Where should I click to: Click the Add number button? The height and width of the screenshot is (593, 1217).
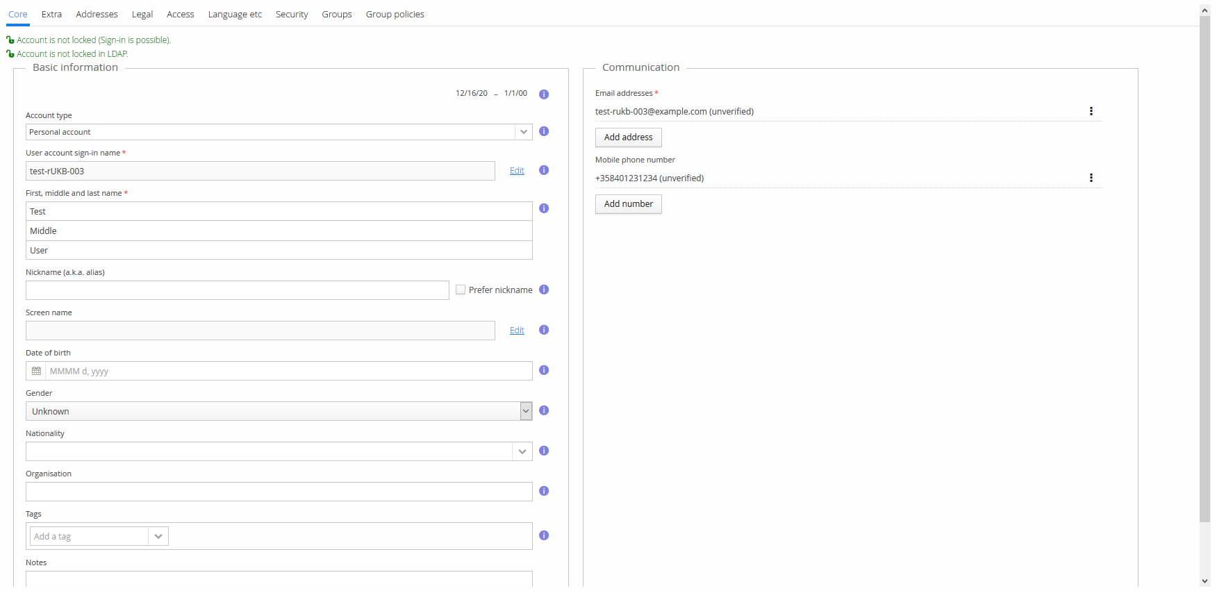pos(628,204)
